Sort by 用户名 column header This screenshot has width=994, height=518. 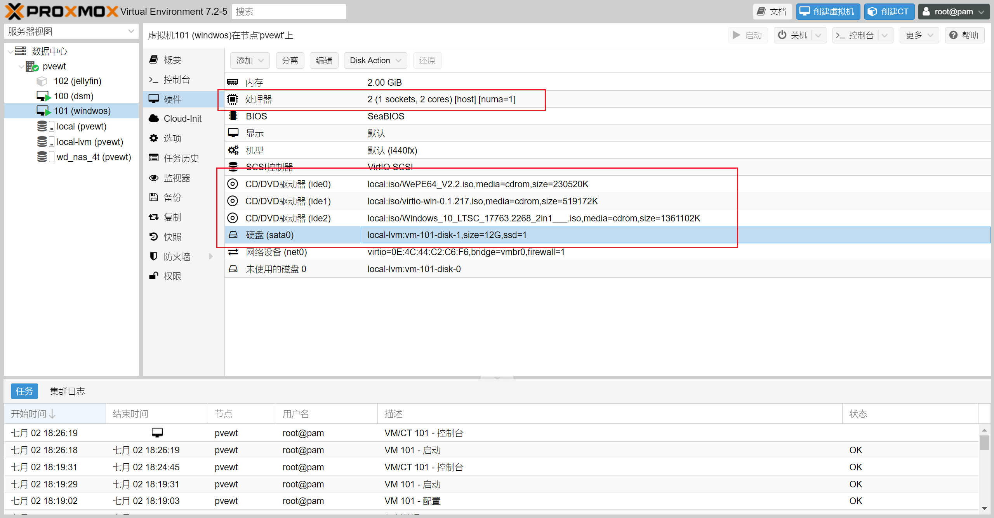coord(327,414)
